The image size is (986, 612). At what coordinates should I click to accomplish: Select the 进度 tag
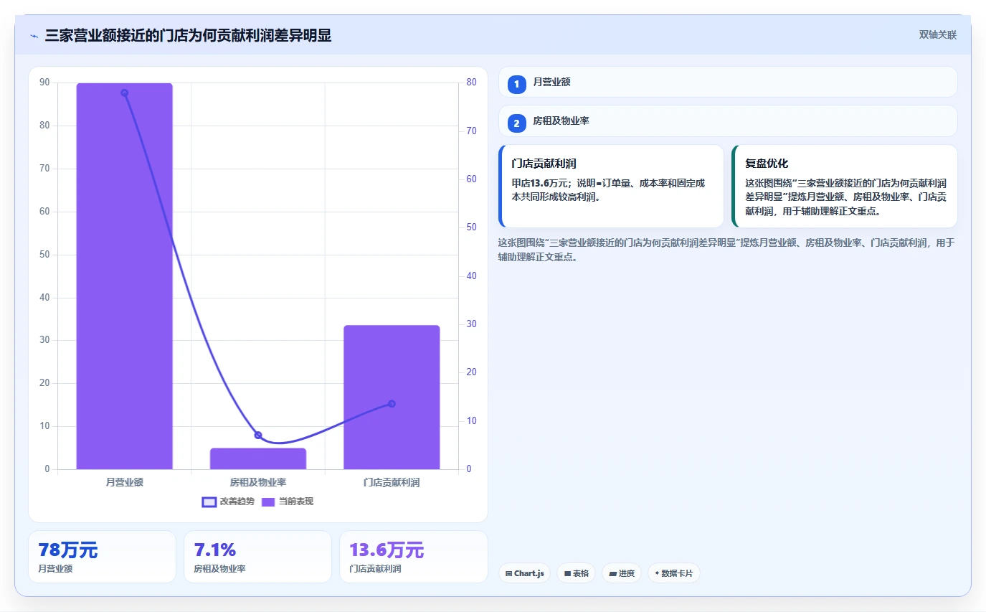point(622,573)
